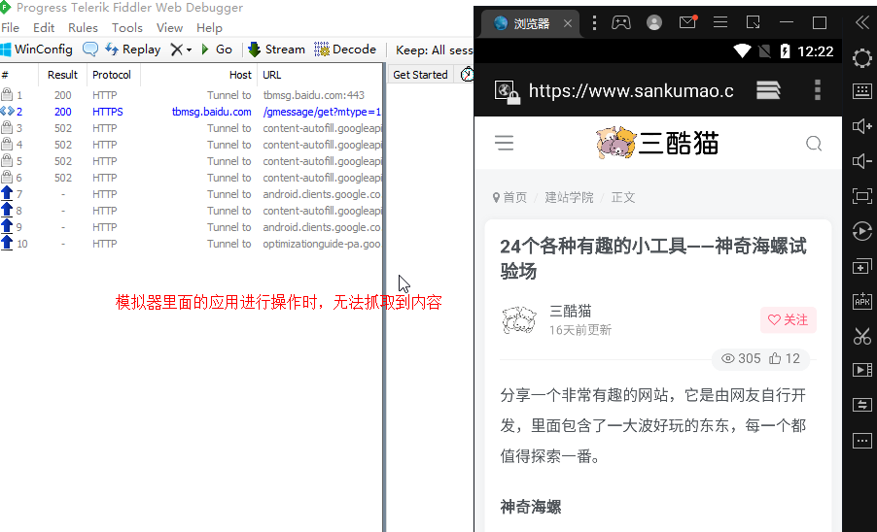Open the browser three-dot overflow menu
The height and width of the screenshot is (532, 877).
(817, 90)
